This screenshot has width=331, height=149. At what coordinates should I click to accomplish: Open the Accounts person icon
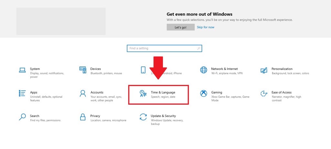point(83,93)
